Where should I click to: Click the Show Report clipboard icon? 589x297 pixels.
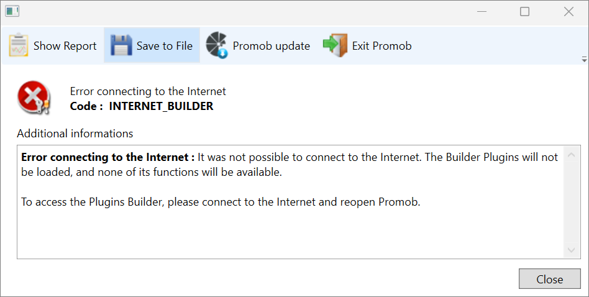19,45
